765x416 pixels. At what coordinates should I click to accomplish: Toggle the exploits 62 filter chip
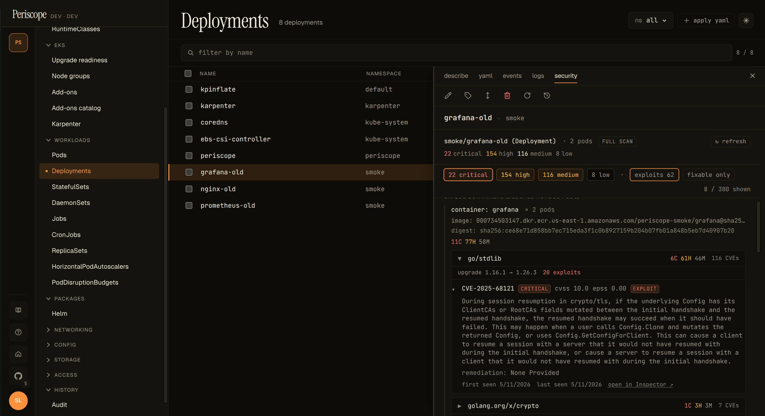click(654, 175)
